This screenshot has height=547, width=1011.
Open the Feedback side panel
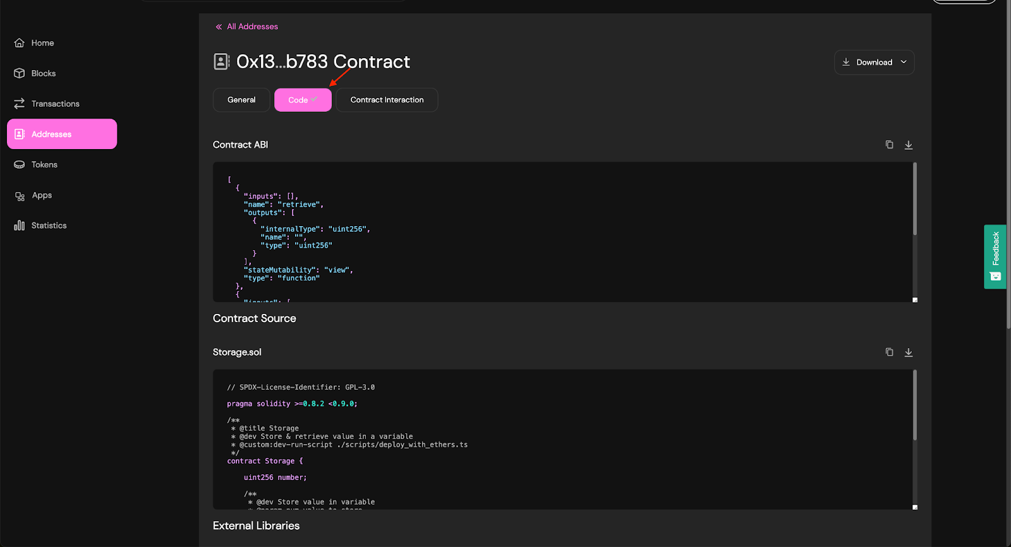click(x=995, y=256)
